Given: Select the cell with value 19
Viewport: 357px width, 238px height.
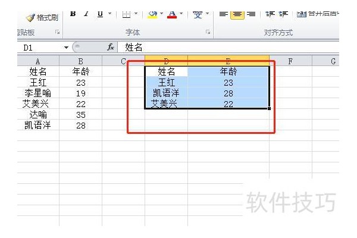Looking at the screenshot, I should (x=80, y=93).
